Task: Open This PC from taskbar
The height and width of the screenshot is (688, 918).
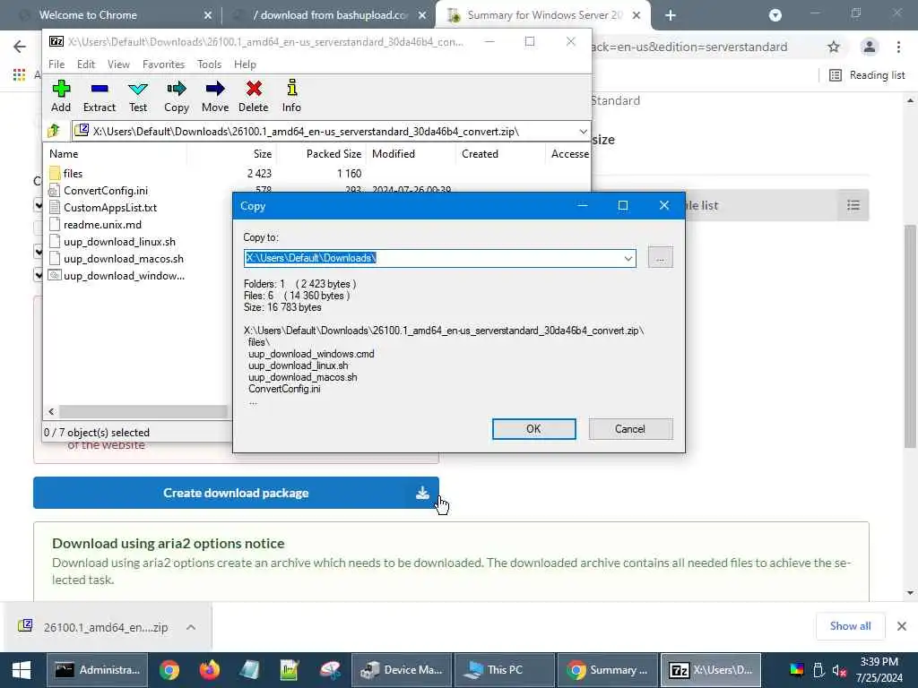Action: [505, 670]
